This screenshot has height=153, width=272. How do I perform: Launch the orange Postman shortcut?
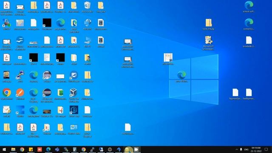[x=20, y=93]
